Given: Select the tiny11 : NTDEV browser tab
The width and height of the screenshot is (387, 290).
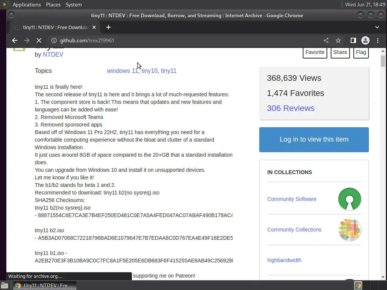Looking at the screenshot, I should coord(55,27).
